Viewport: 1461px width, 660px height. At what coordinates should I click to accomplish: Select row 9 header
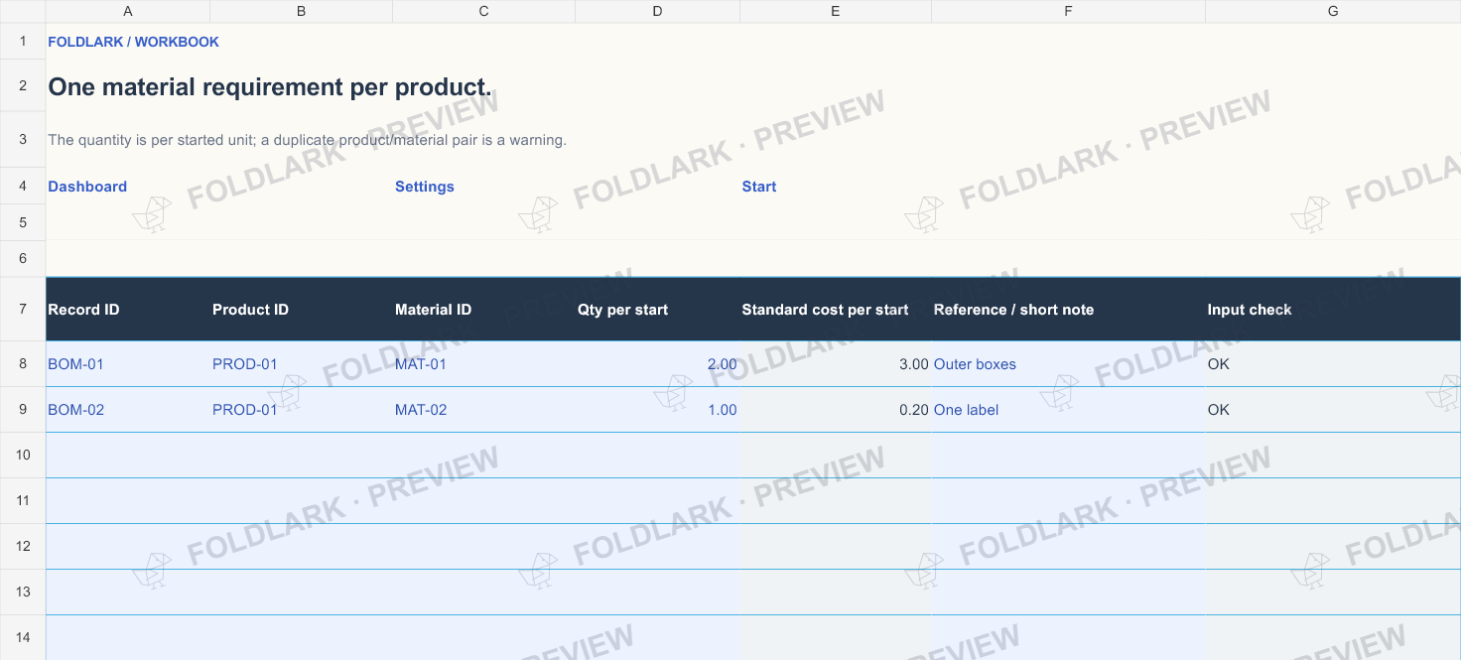(x=23, y=410)
